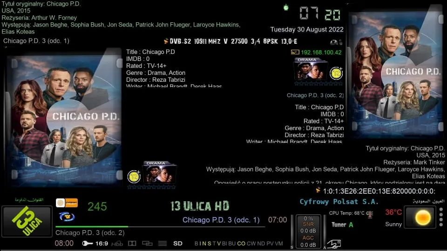This screenshot has height=251, width=447.
Task: Click the lower Drama genre thumbnail
Action: click(160, 172)
